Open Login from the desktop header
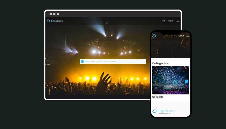The height and width of the screenshot is (129, 226). point(171,21)
